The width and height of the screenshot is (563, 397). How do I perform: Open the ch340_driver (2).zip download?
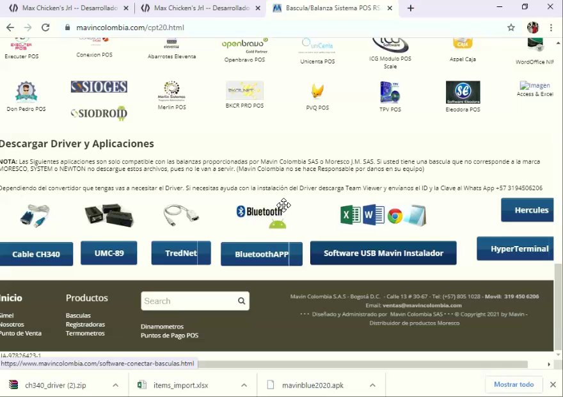(x=55, y=385)
